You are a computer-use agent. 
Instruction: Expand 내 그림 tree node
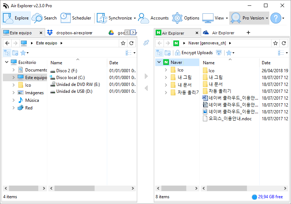pos(166,77)
